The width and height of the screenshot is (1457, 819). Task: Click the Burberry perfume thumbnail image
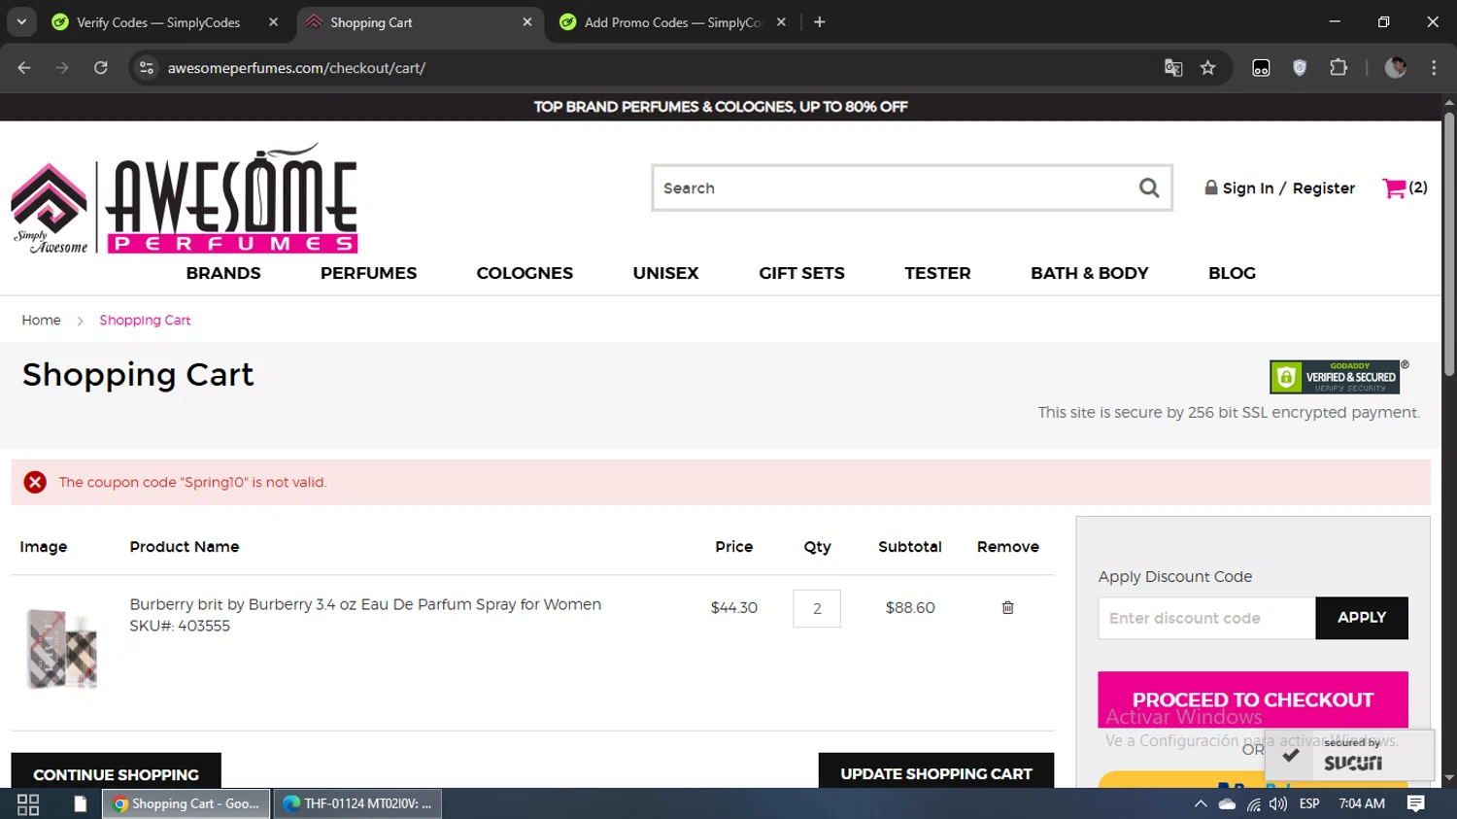coord(62,648)
